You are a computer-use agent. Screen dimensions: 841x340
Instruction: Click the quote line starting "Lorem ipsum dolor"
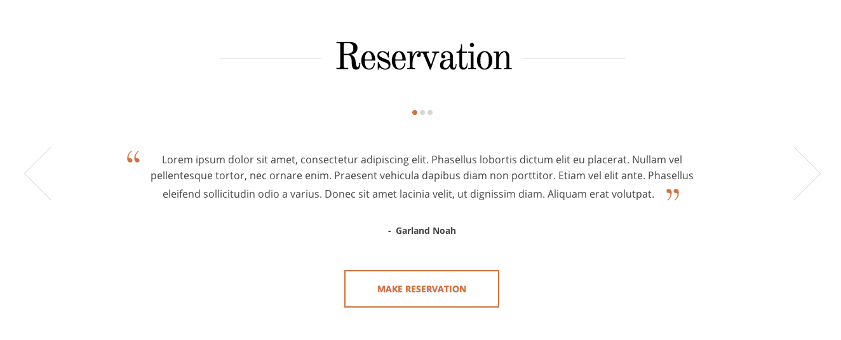point(422,160)
